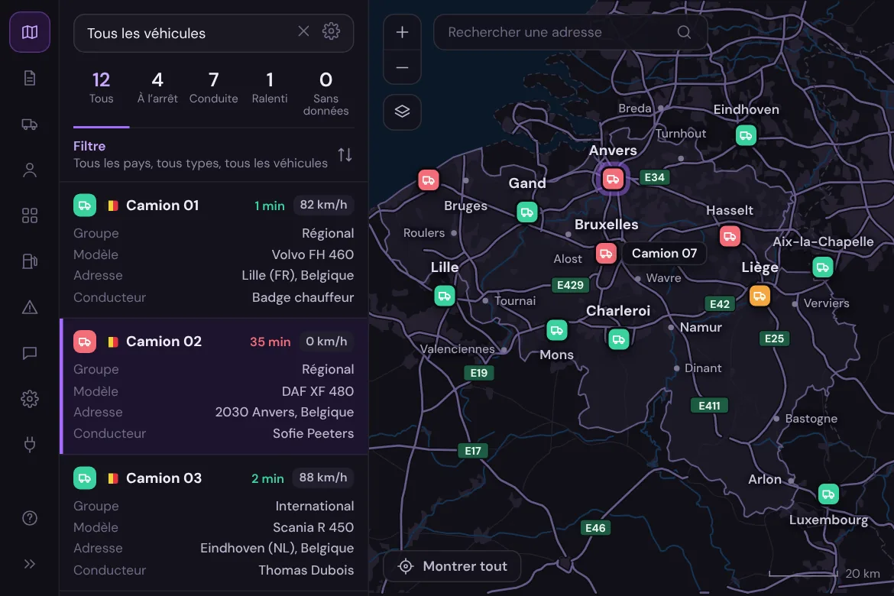Click the 82 km/h speed badge
The image size is (894, 596).
tap(323, 205)
